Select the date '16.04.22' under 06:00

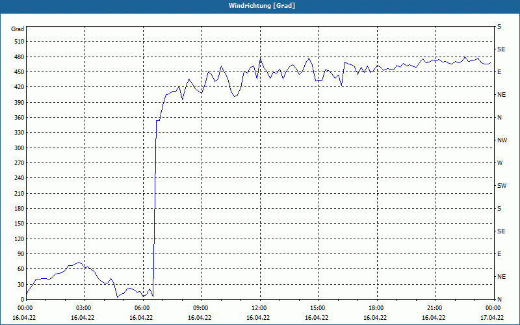pyautogui.click(x=141, y=318)
